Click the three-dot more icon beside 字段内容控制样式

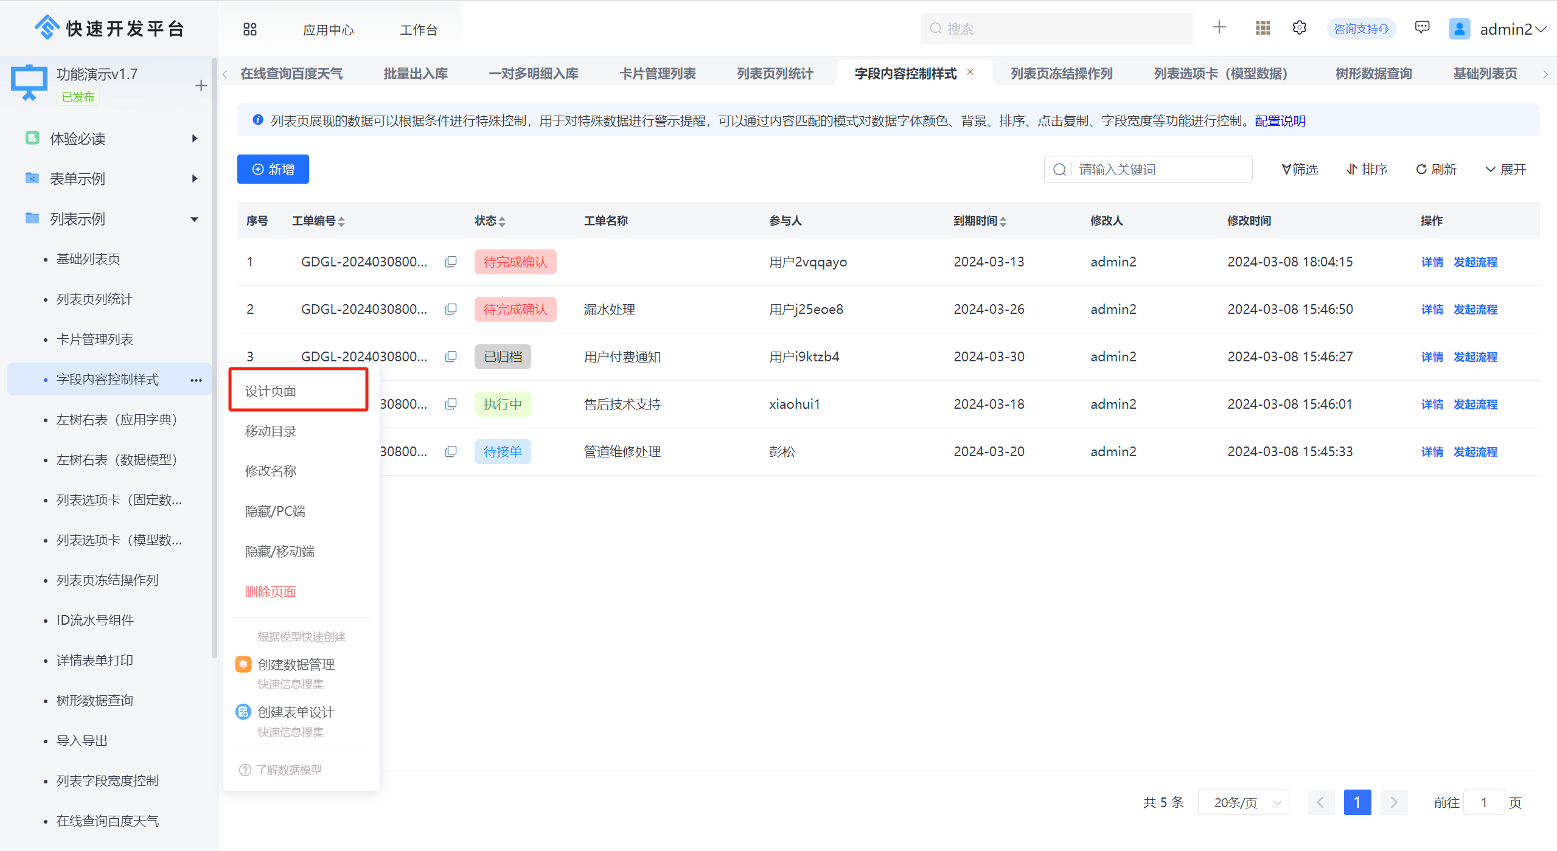196,380
